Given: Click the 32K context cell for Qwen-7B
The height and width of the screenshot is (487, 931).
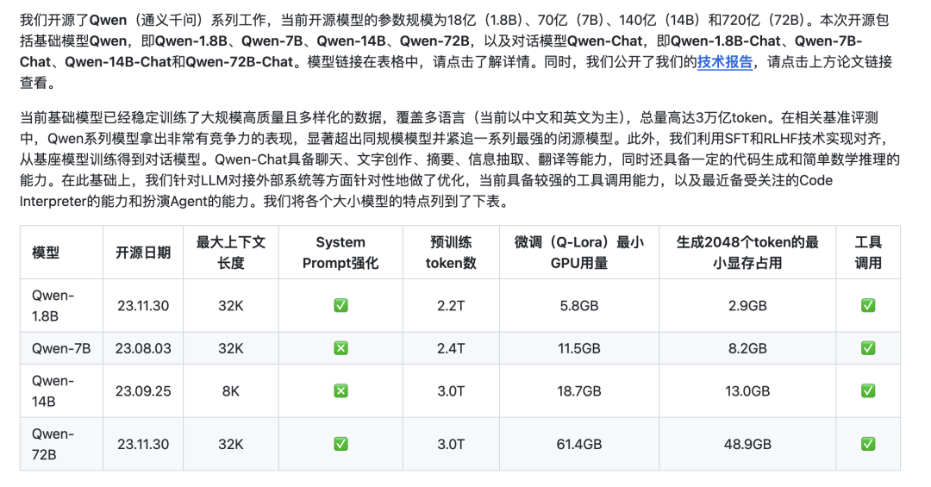Looking at the screenshot, I should click(231, 348).
